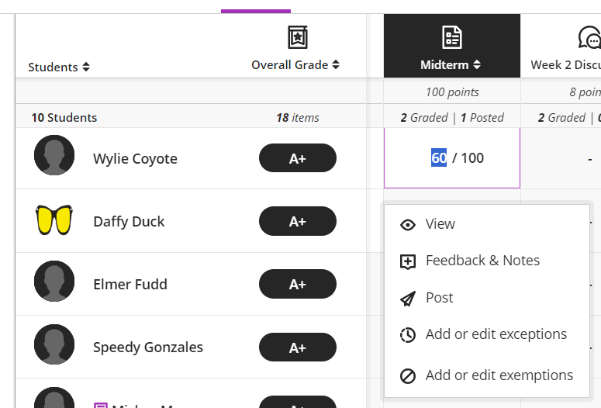Choose Add or edit exemptions option
The width and height of the screenshot is (601, 408).
coord(499,375)
